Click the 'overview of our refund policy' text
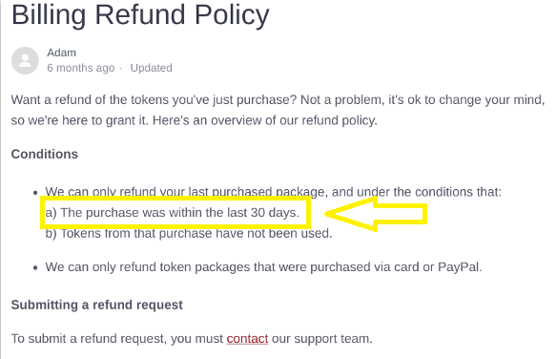The width and height of the screenshot is (557, 359). pos(294,120)
